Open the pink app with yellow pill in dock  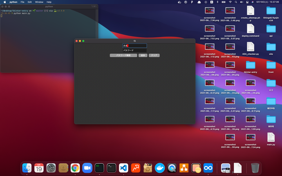tap(196, 168)
